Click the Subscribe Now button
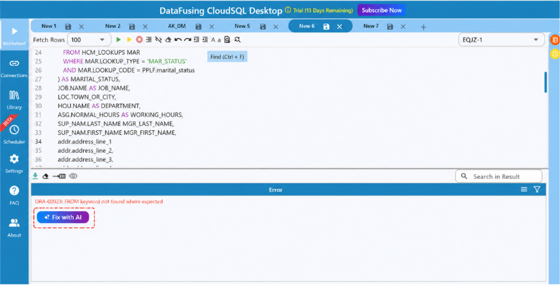The image size is (560, 285). (x=381, y=10)
